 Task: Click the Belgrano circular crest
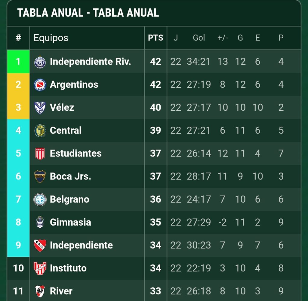(x=40, y=199)
